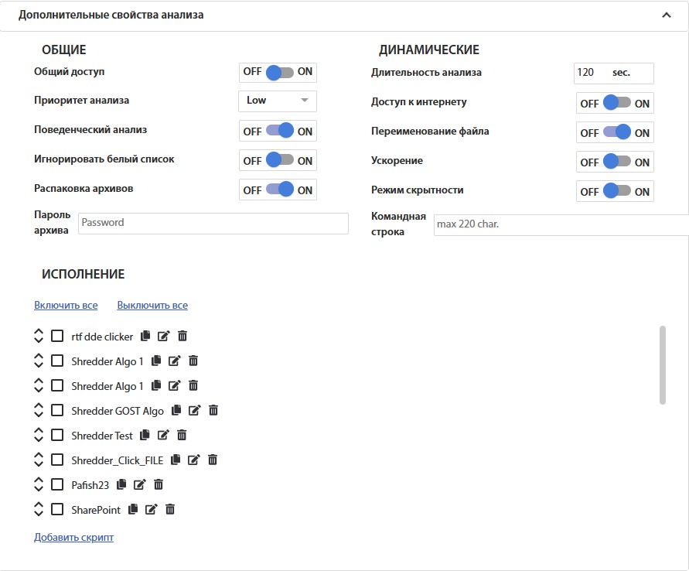Open the Приоритет анализа dropdown

tap(278, 101)
